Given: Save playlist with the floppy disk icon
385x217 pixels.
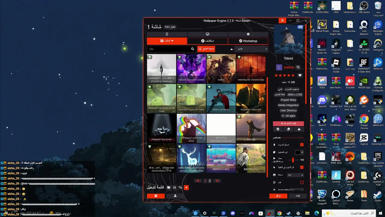Looking at the screenshot, I should point(174,187).
